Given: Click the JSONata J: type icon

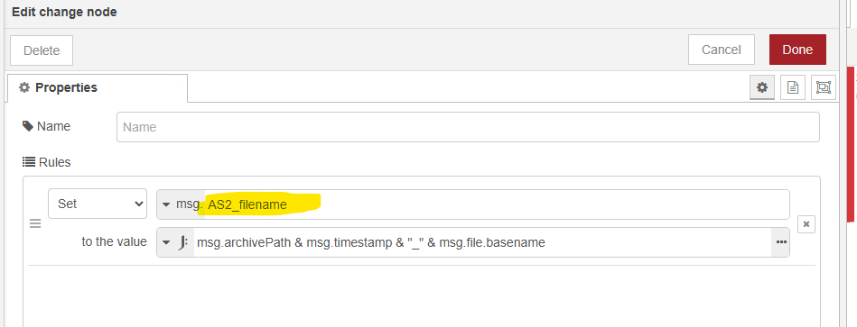Looking at the screenshot, I should pos(183,242).
